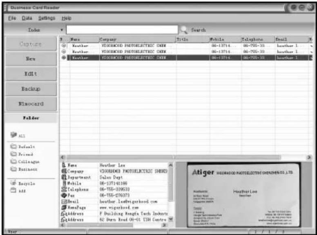
Task: Click the Telephone field icon in details
Action: (64, 189)
